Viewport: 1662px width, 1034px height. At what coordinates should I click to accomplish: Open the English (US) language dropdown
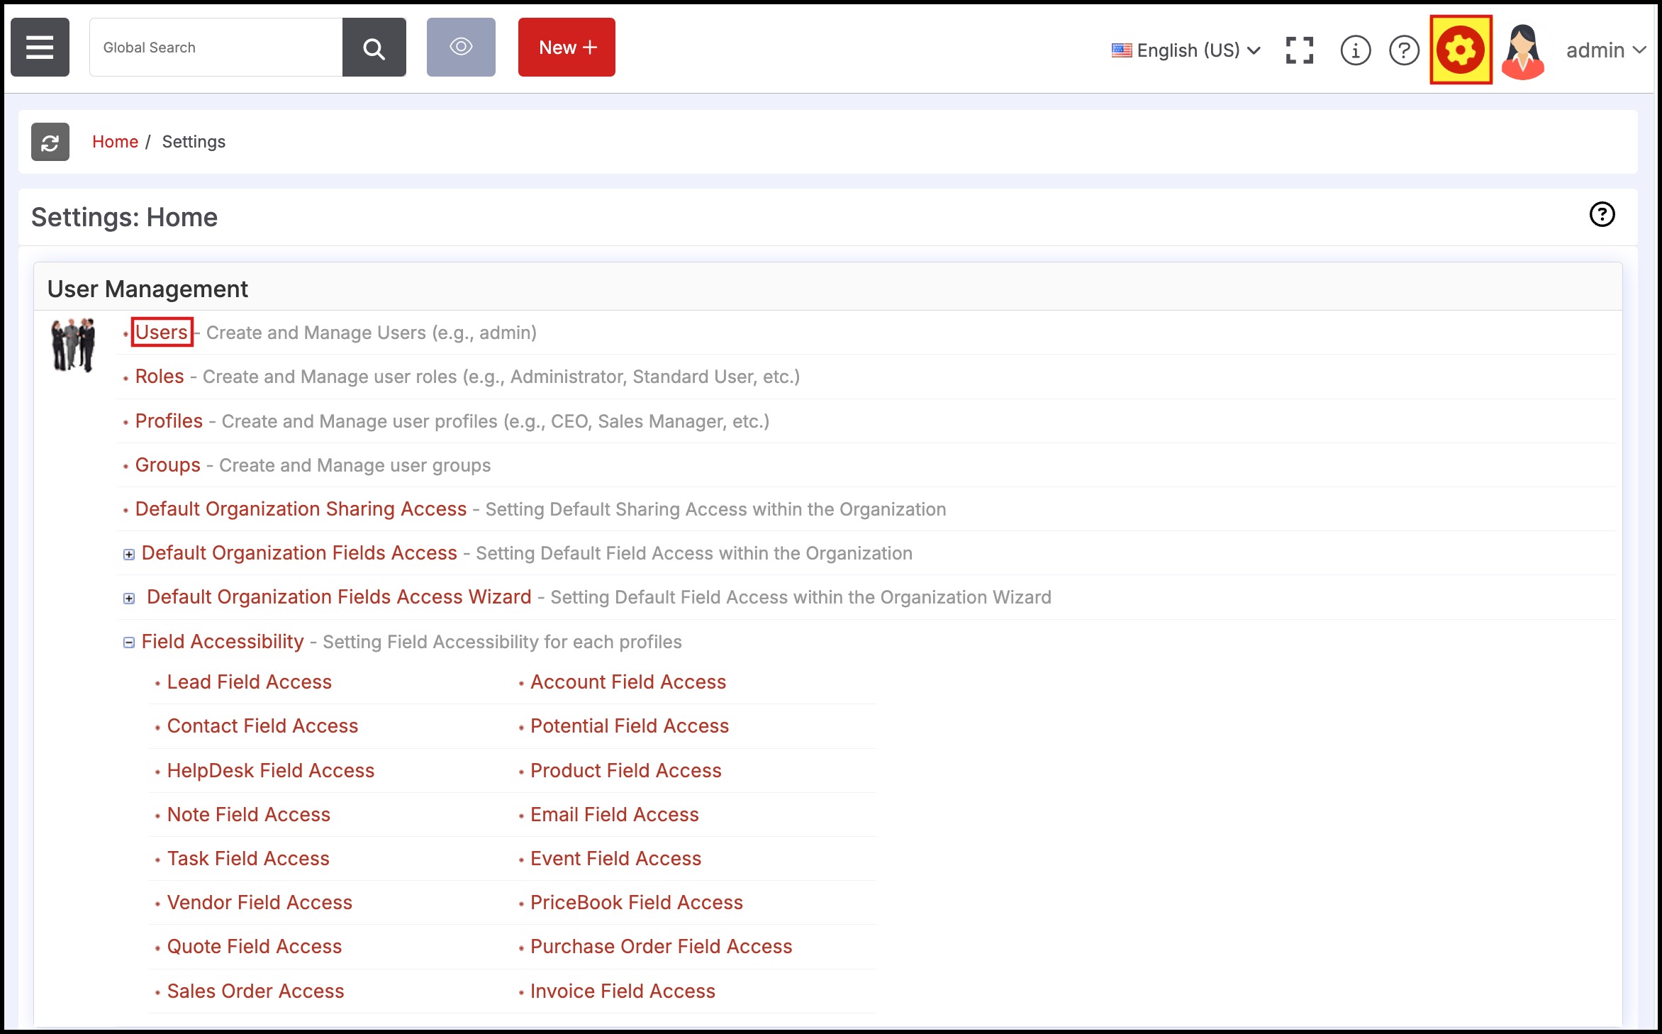pos(1186,50)
